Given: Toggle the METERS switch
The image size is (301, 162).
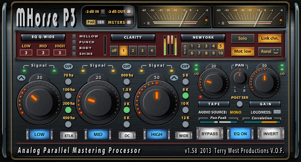Looking at the screenshot, I should pos(129,22).
